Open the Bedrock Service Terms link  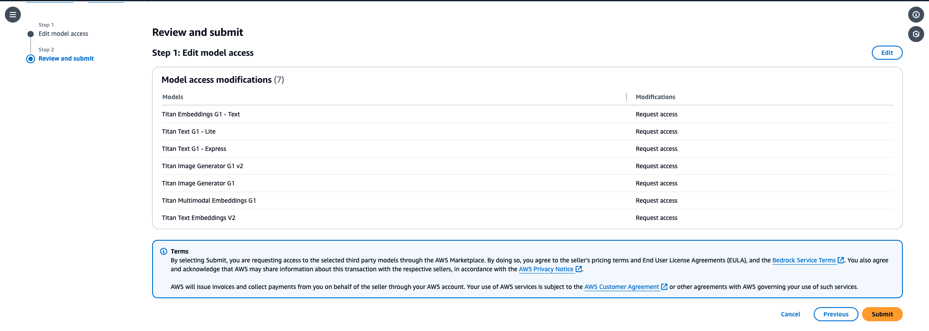click(x=804, y=260)
